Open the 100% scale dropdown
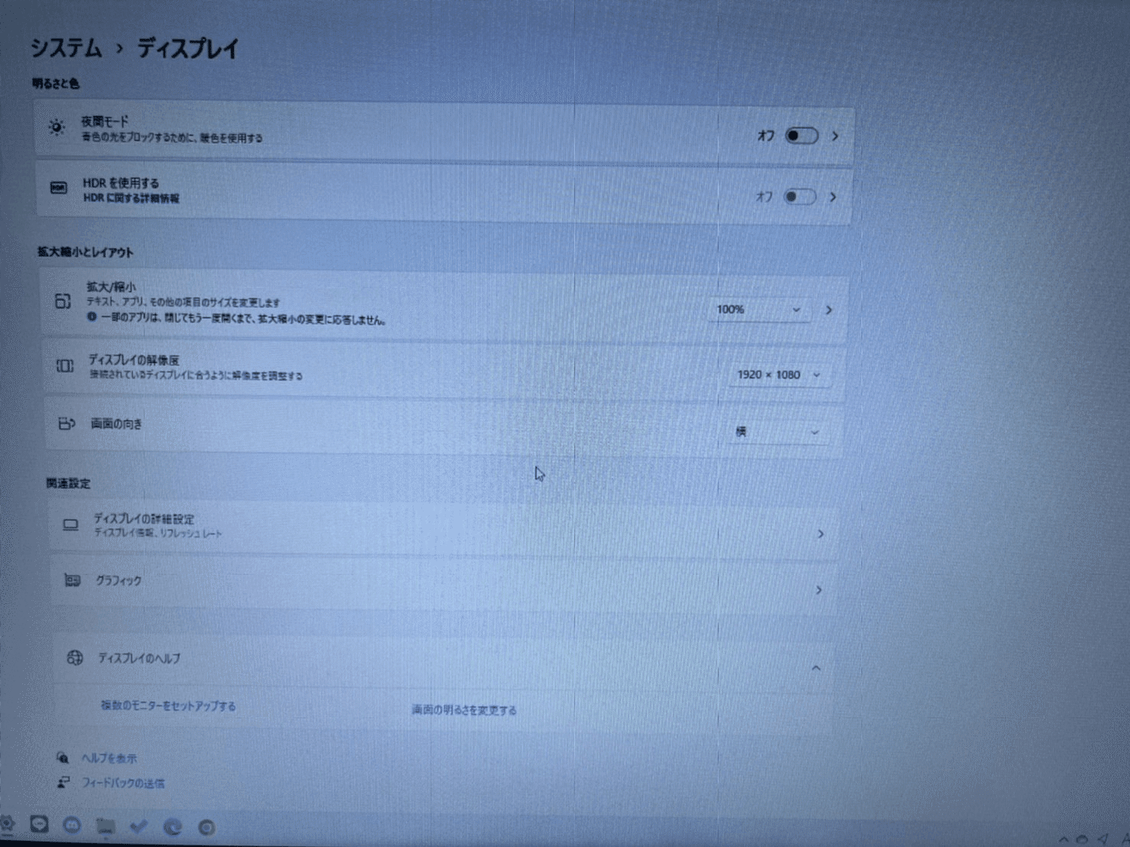 pyautogui.click(x=759, y=310)
